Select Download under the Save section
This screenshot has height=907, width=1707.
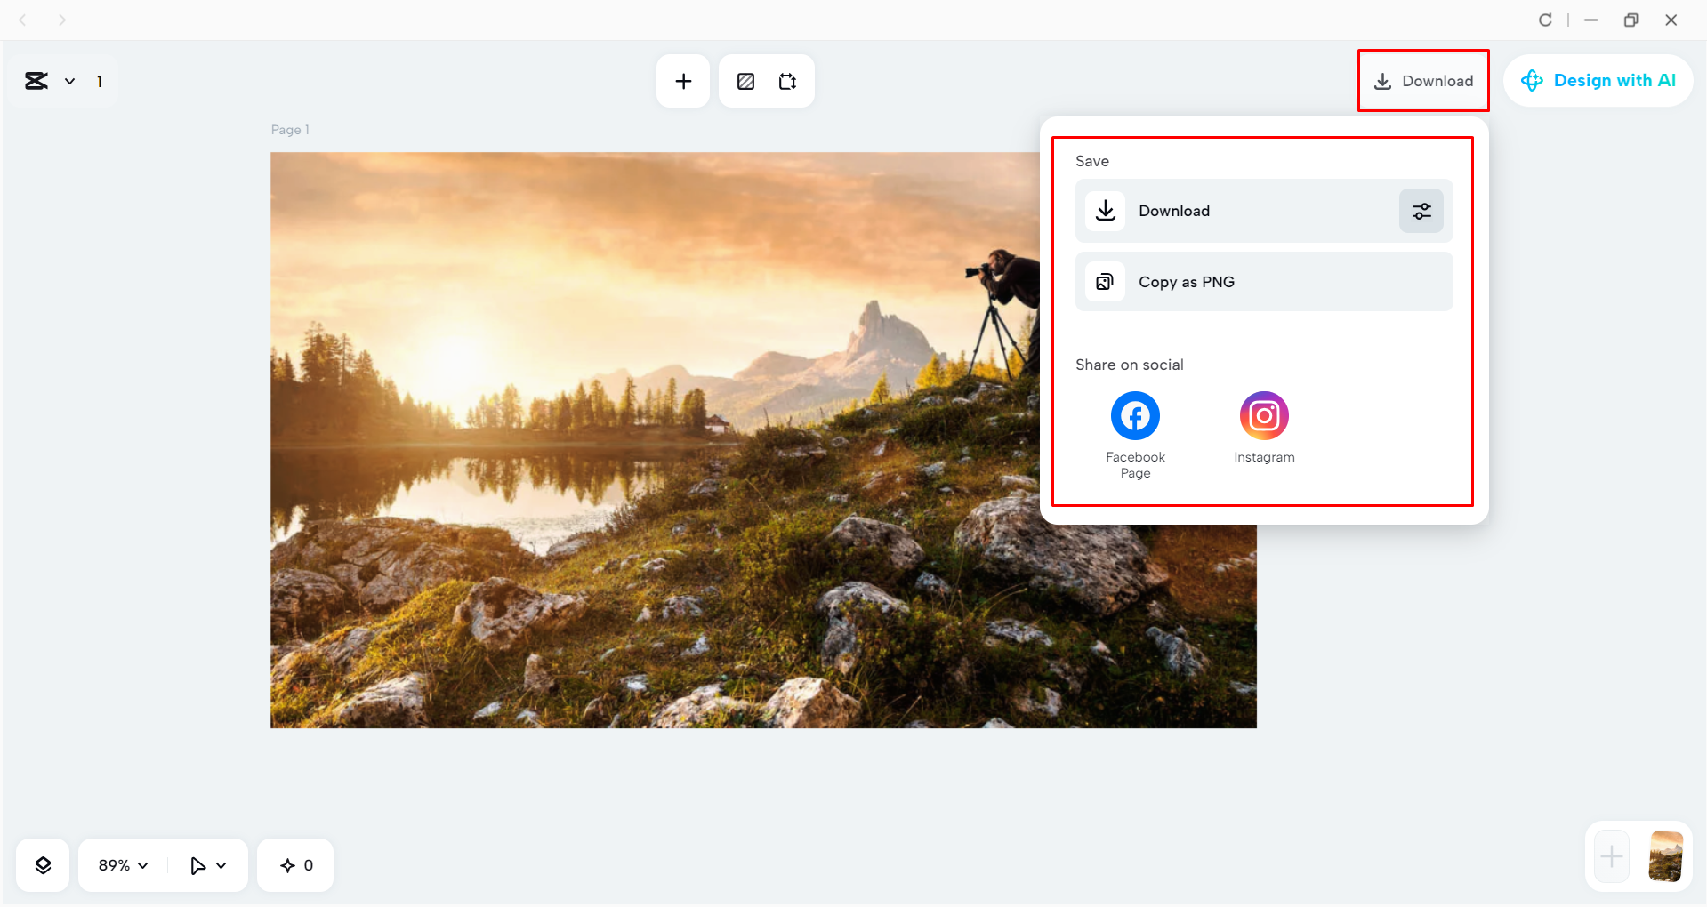[1174, 211]
